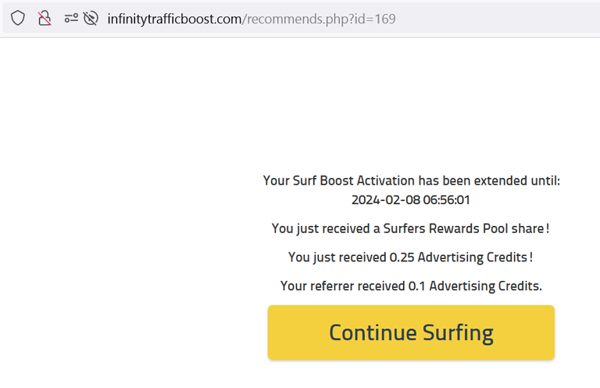Screen dimensions: 600x388
Task: Click the Continue Surfing button
Action: pyautogui.click(x=411, y=332)
